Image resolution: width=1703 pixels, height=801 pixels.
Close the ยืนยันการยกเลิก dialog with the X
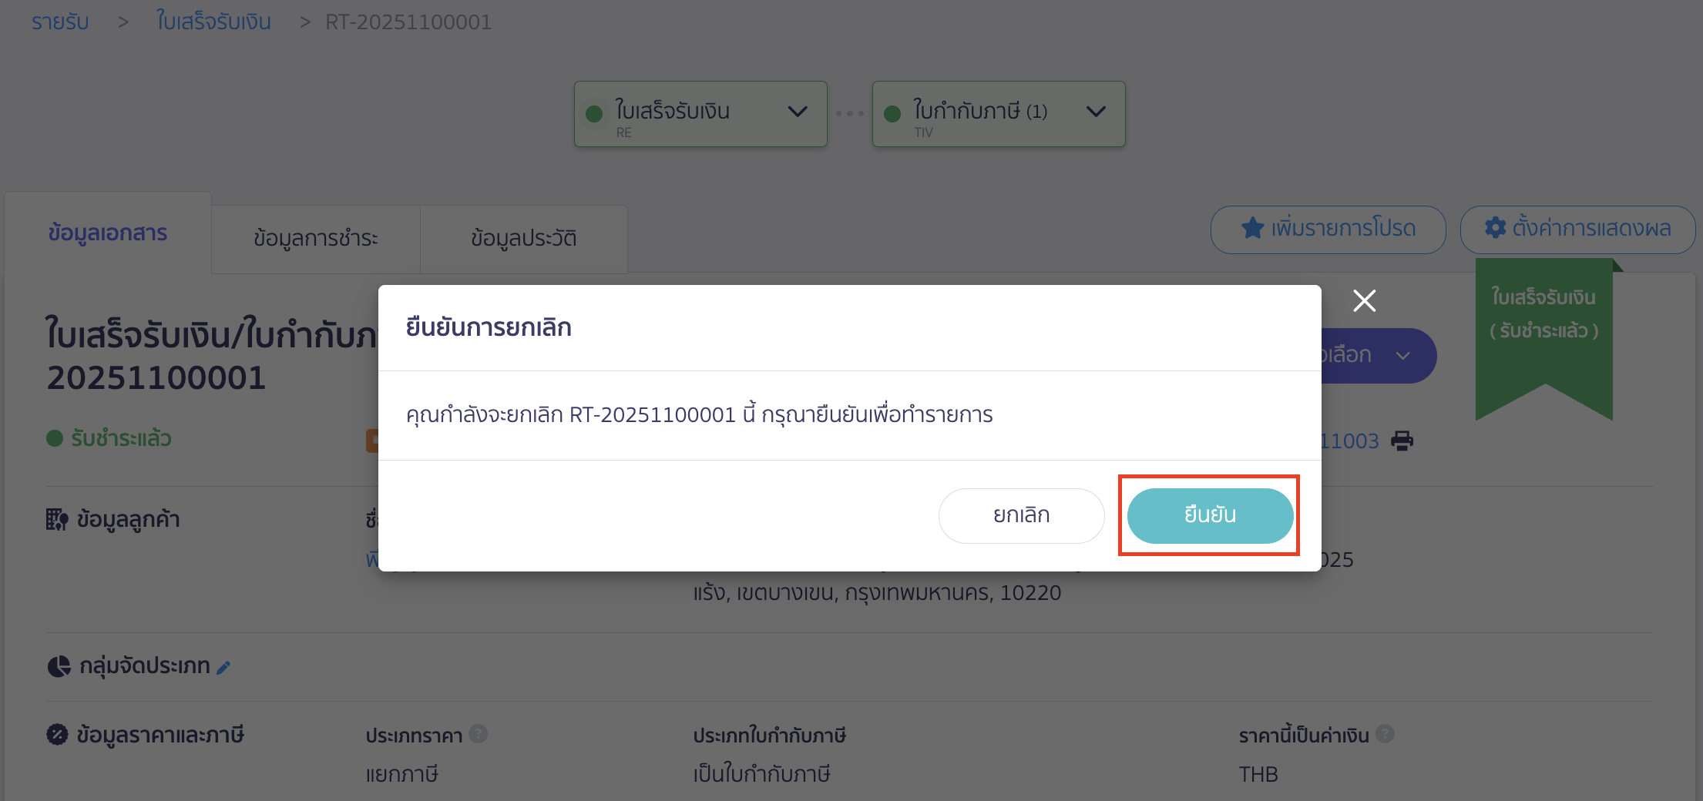(1364, 300)
